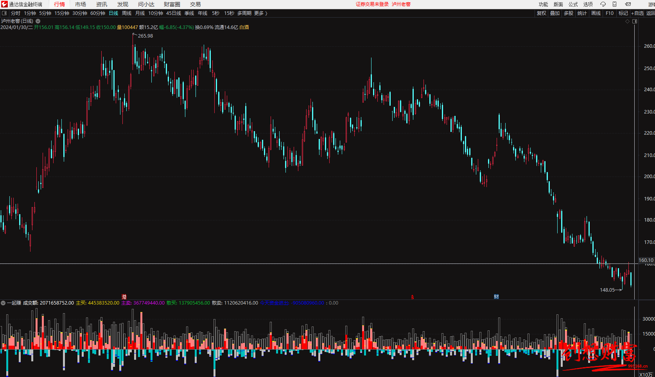Open 多周期 multi-period view

coord(244,13)
